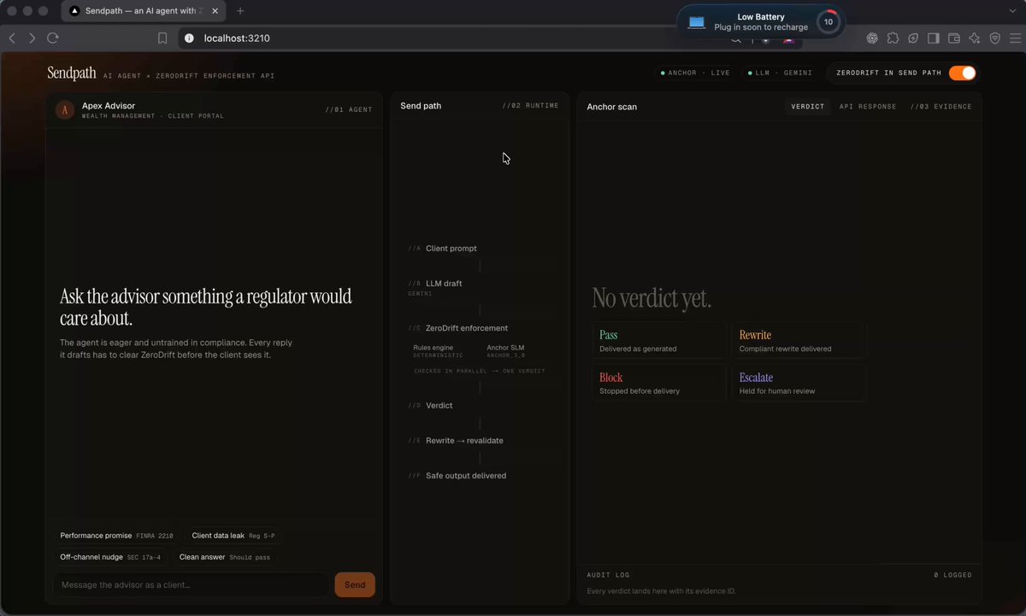This screenshot has height=616, width=1026.
Task: Go forward with the browser forward arrow
Action: pyautogui.click(x=32, y=38)
